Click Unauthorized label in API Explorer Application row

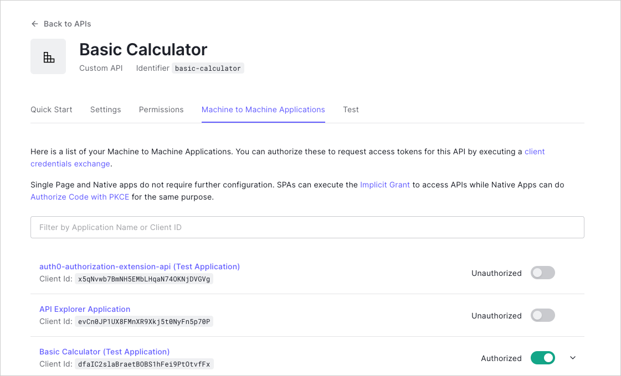click(x=496, y=316)
